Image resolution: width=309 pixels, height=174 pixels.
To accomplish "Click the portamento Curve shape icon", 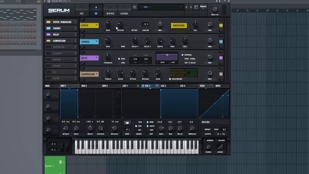I will (220, 146).
